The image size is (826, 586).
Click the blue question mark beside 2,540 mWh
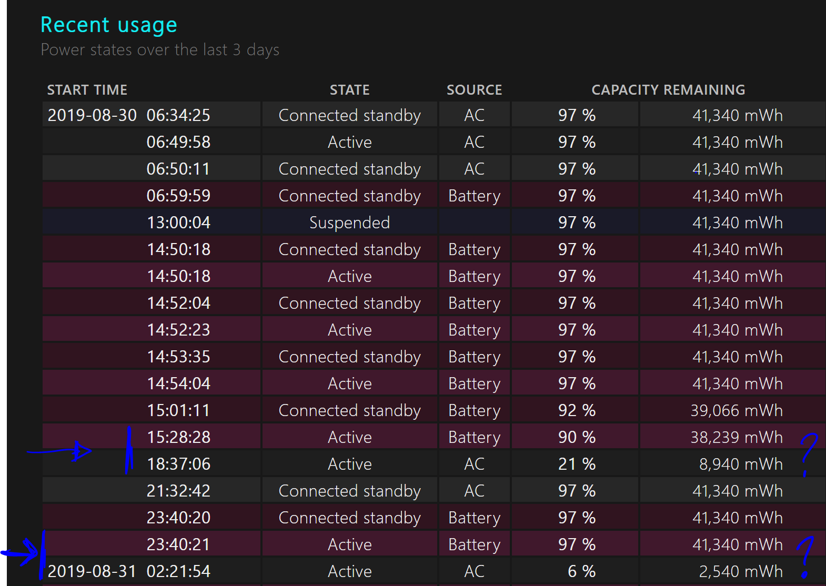pos(805,557)
